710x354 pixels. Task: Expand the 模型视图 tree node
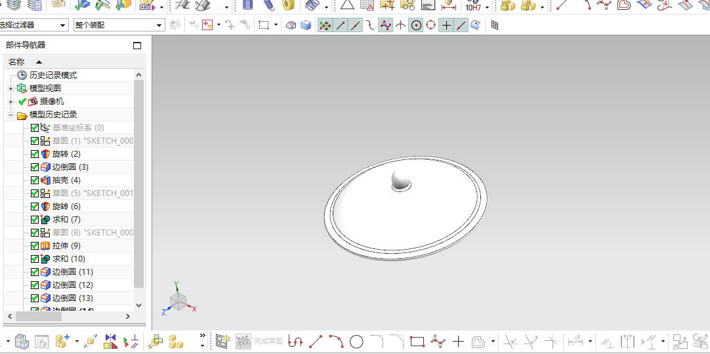point(11,88)
